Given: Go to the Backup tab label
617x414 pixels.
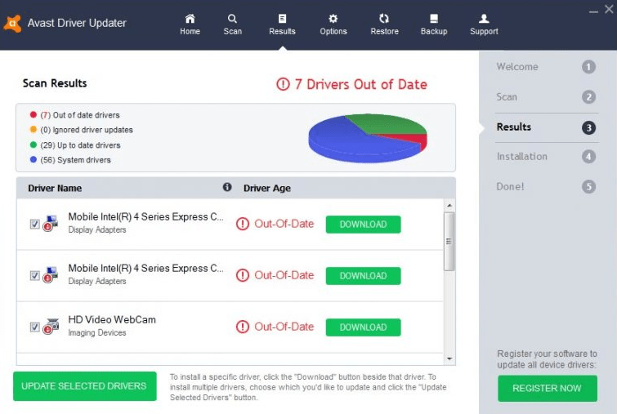Looking at the screenshot, I should [x=434, y=32].
